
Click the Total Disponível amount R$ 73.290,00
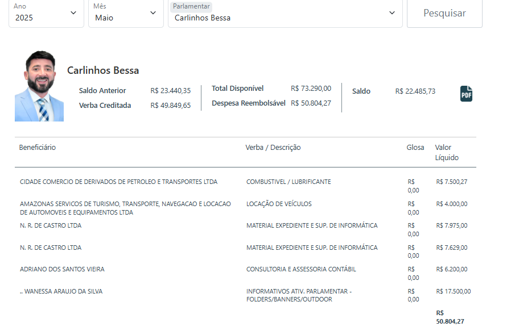(311, 89)
